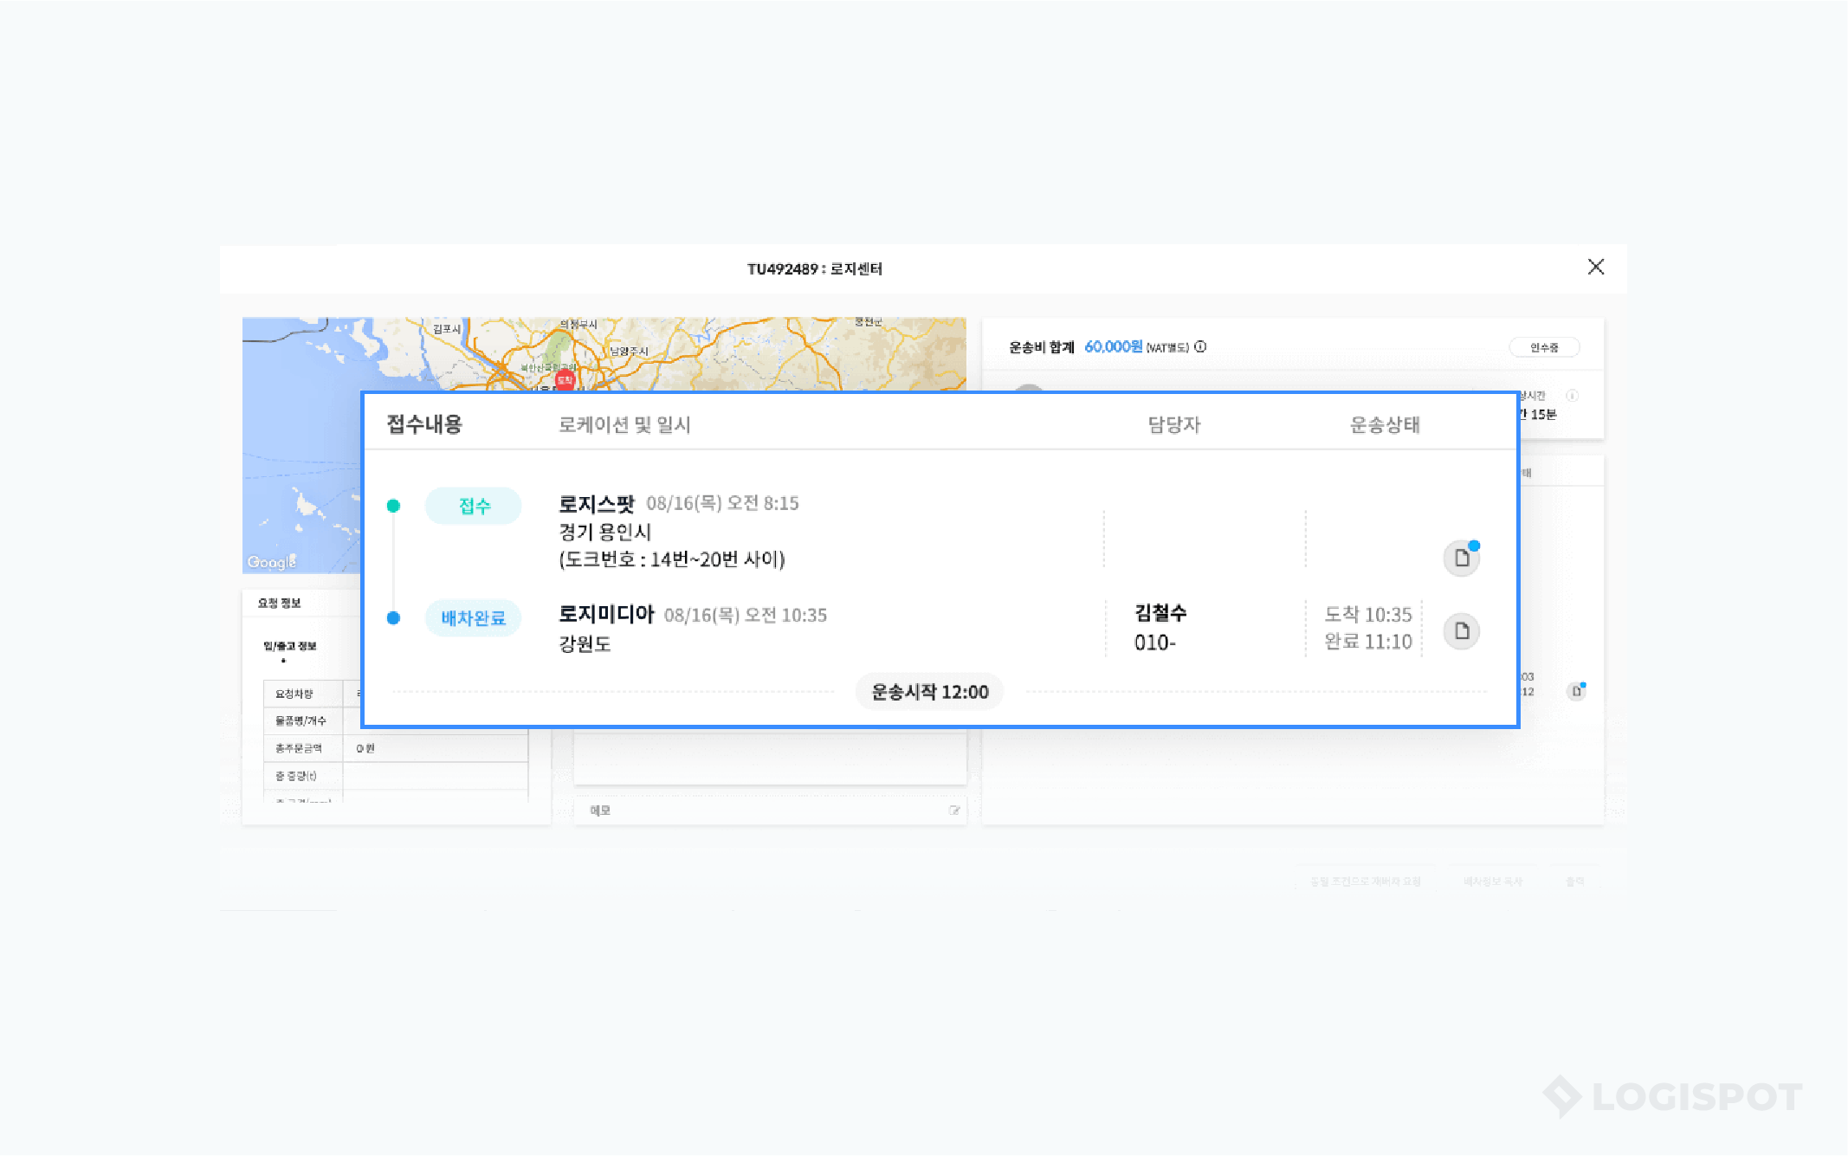The image size is (1848, 1156).
Task: Click small document icon in background panel
Action: tap(1576, 691)
